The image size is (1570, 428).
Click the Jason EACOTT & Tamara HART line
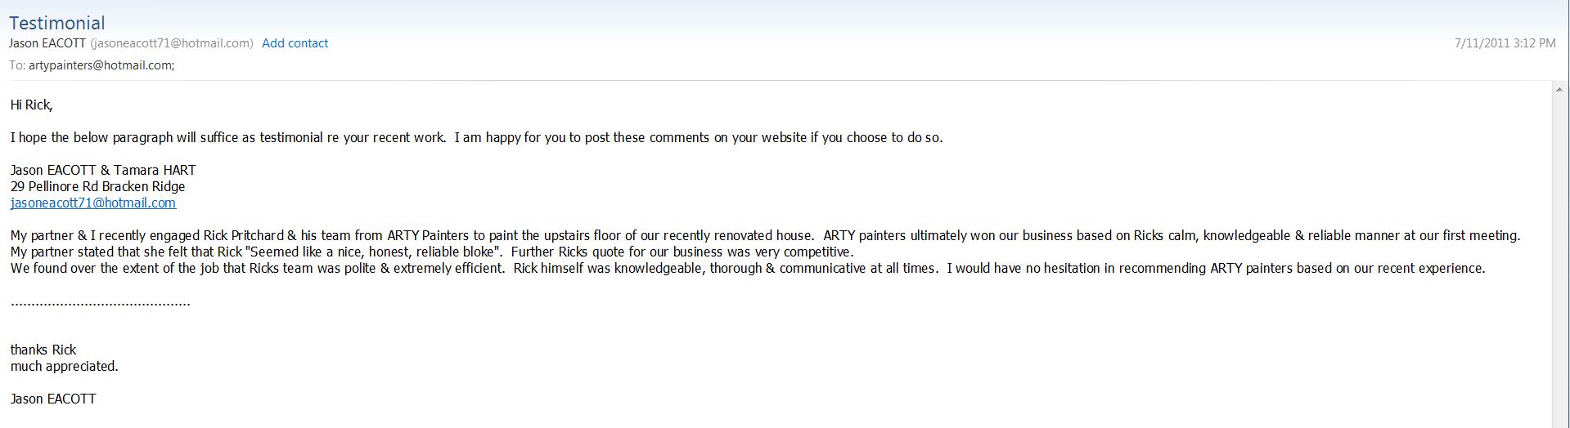tap(103, 170)
